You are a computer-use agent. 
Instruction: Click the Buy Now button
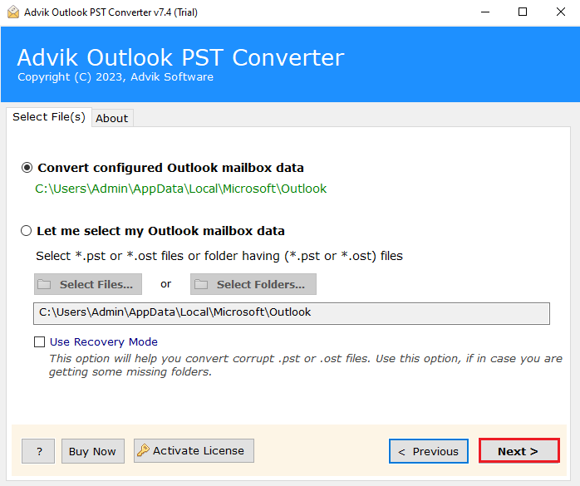(93, 451)
